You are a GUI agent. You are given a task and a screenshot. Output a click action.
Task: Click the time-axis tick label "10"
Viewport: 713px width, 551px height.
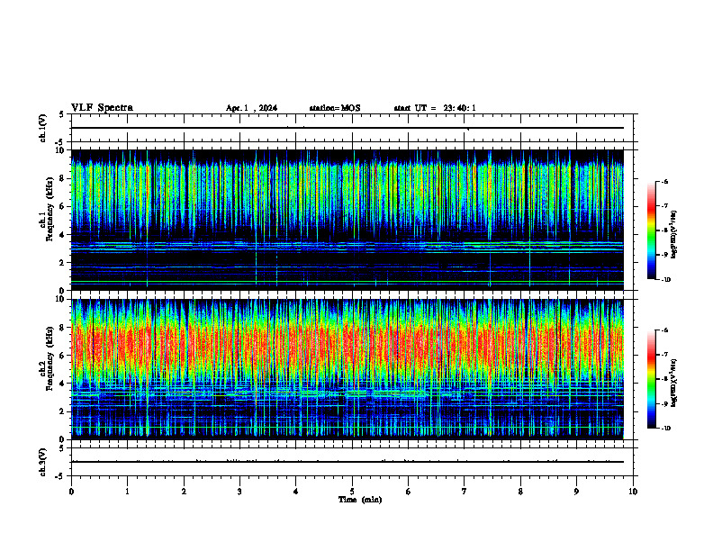pos(633,492)
